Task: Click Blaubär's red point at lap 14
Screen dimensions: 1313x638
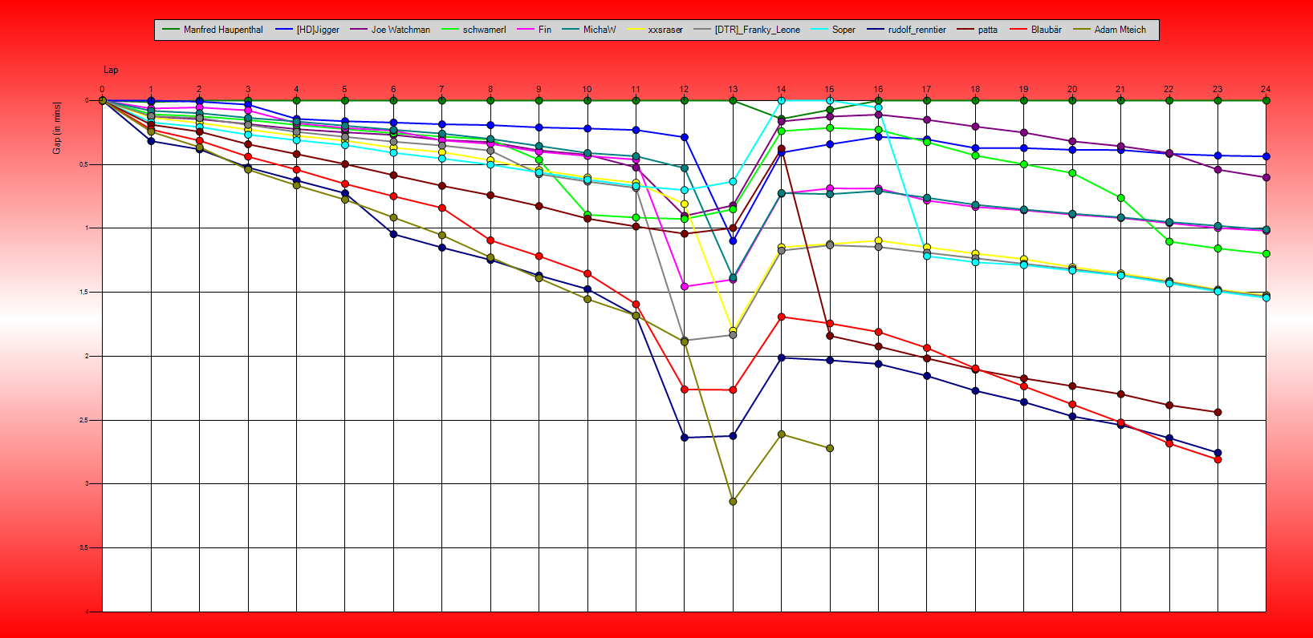Action: point(782,317)
